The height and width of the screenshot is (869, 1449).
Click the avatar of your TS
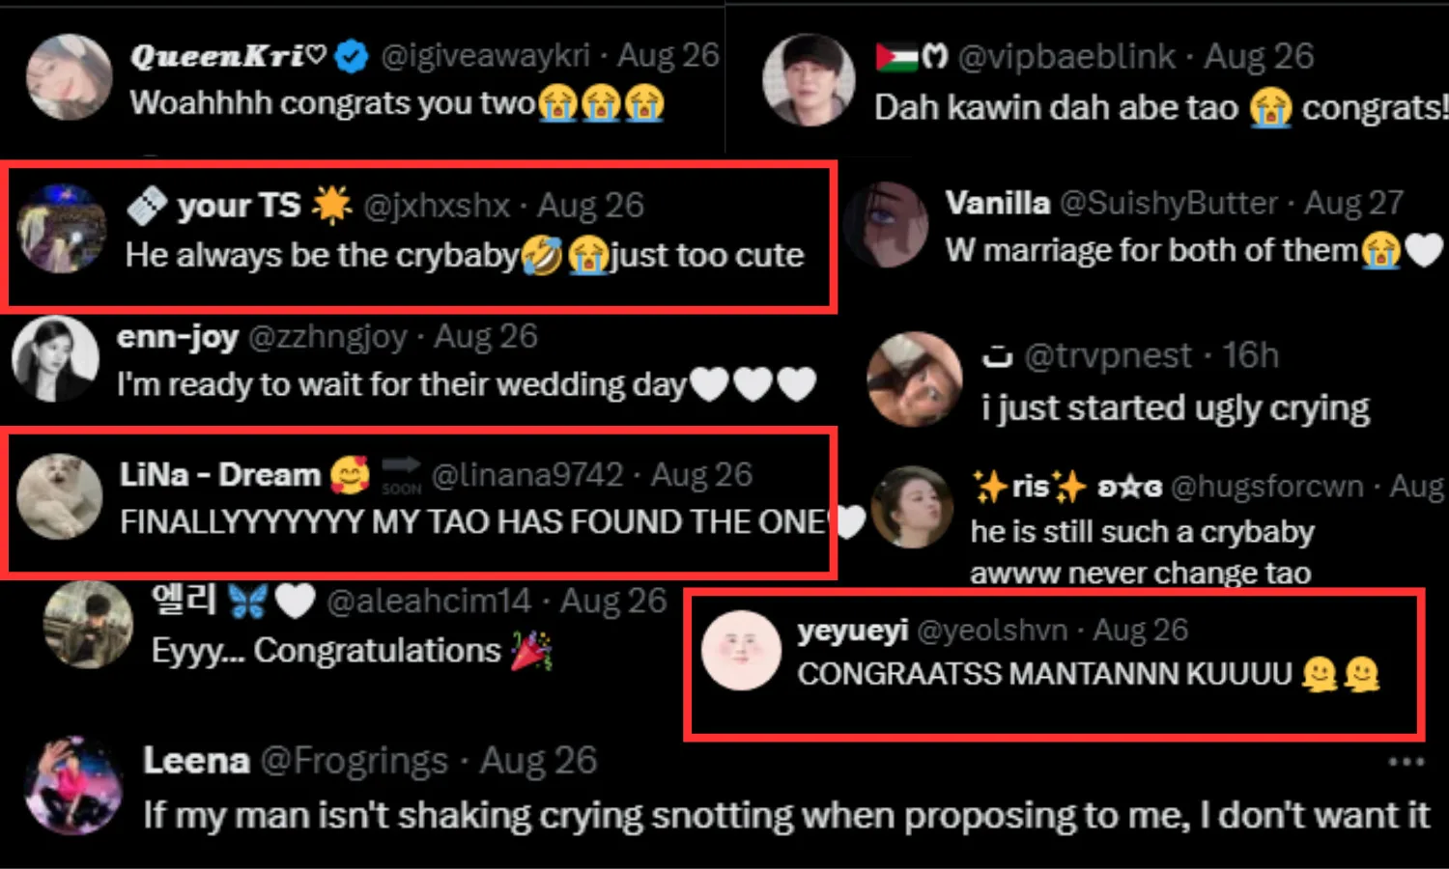coord(64,230)
